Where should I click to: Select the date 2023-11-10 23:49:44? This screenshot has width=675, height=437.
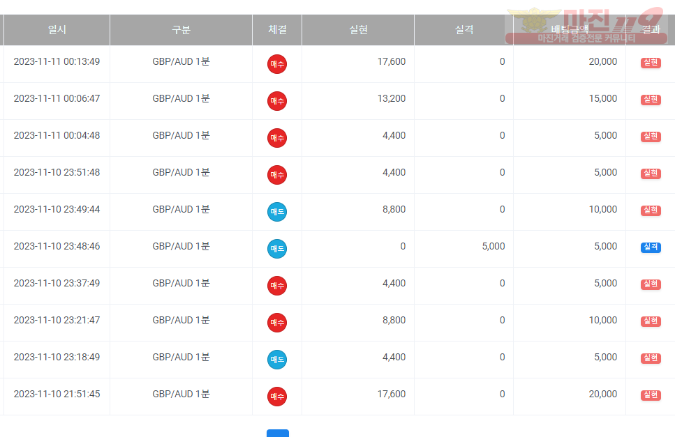57,209
